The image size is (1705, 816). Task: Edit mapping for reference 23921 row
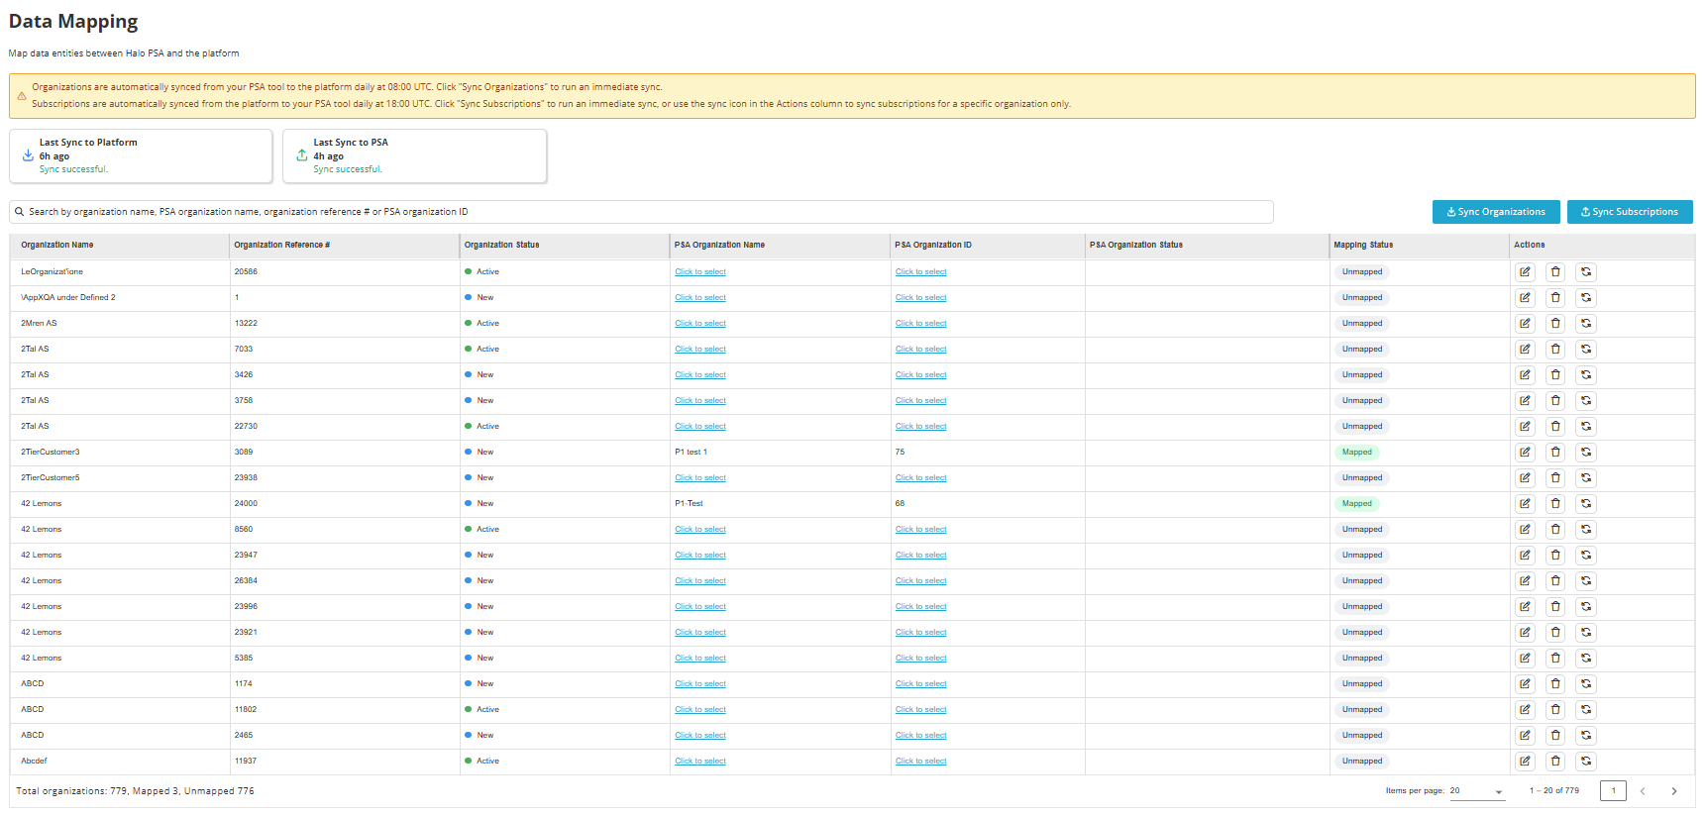pos(1525,632)
